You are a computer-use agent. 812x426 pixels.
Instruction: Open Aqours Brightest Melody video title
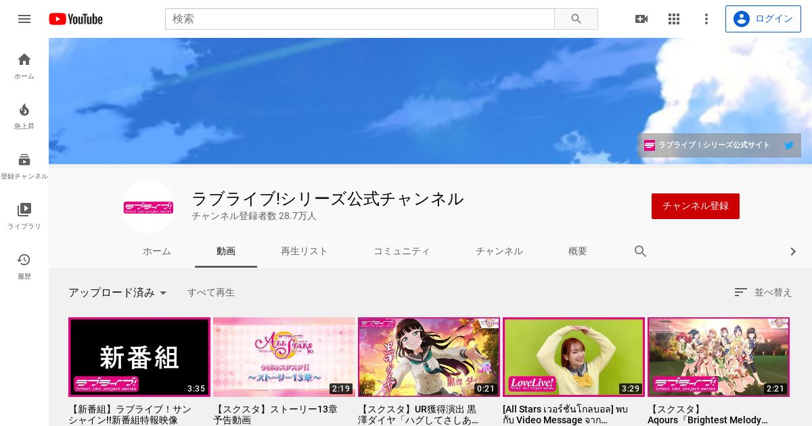(x=708, y=415)
